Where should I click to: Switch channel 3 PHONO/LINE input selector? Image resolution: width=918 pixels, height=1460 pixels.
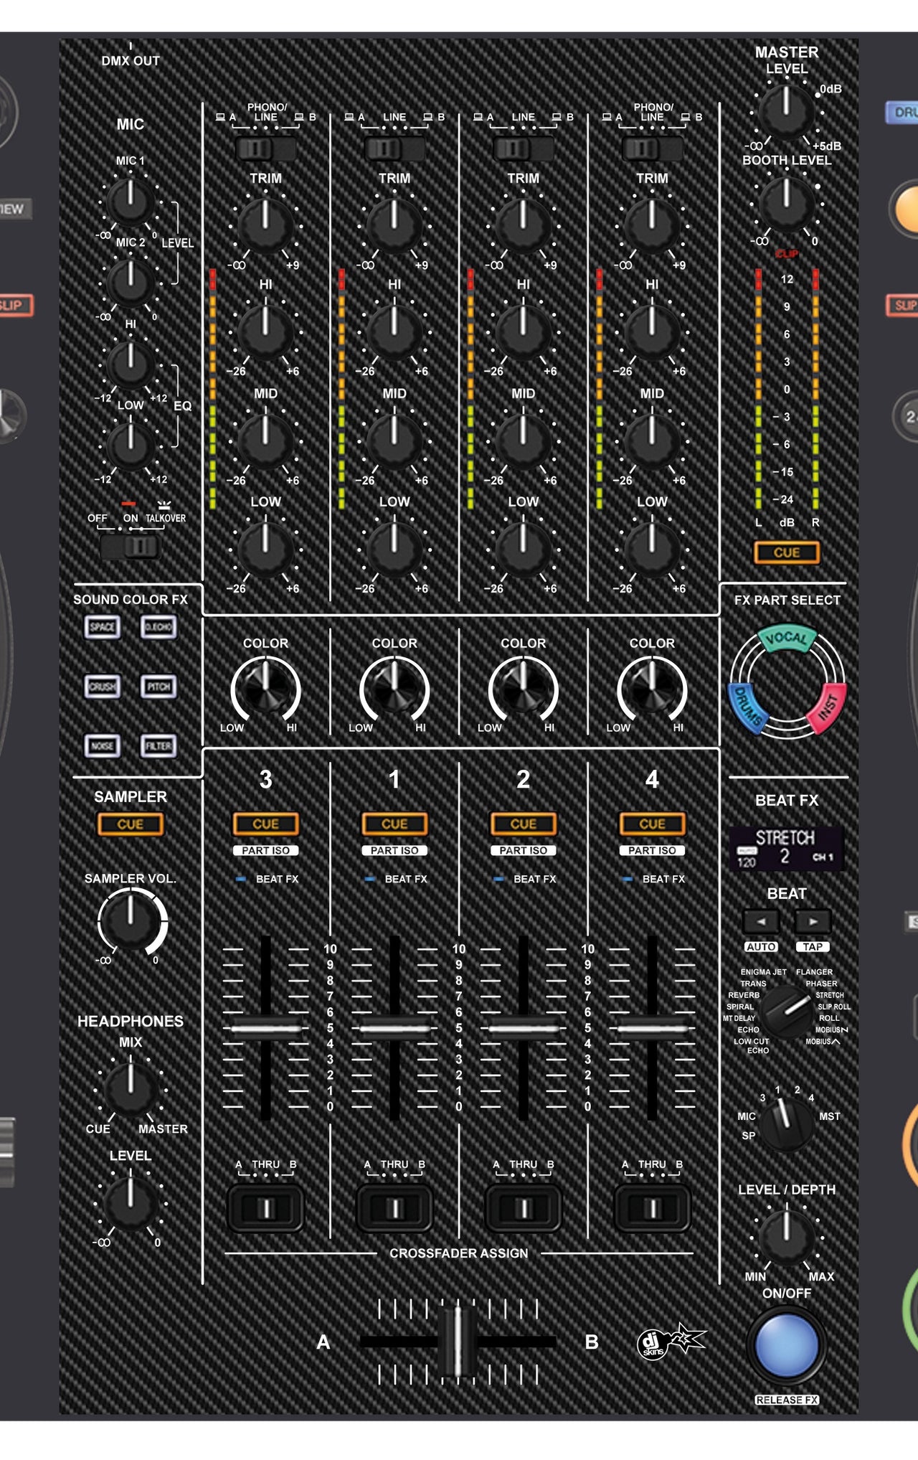(x=265, y=149)
